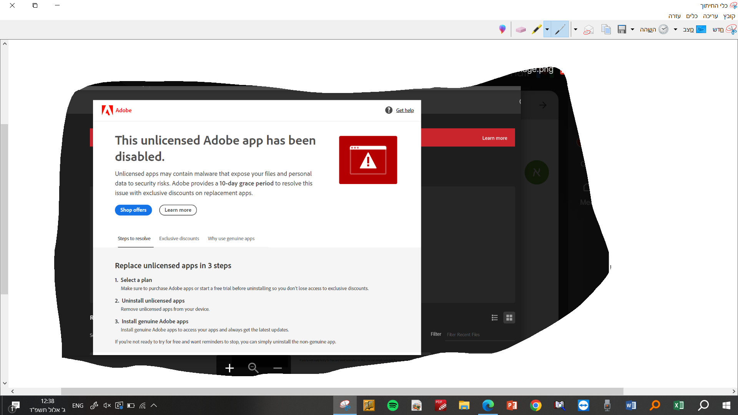Viewport: 738px width, 415px height.
Task: Copy the snip using the copy icon
Action: [x=606, y=30]
